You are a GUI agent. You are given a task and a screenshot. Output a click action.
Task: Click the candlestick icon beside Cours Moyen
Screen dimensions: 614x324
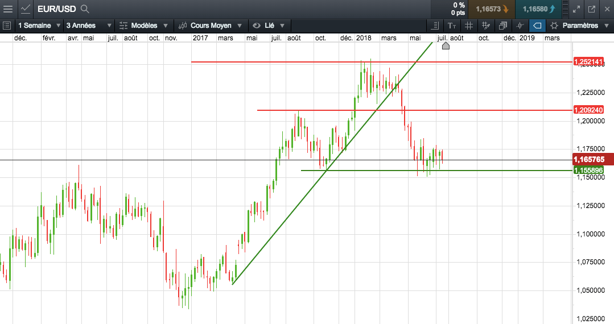click(x=183, y=26)
